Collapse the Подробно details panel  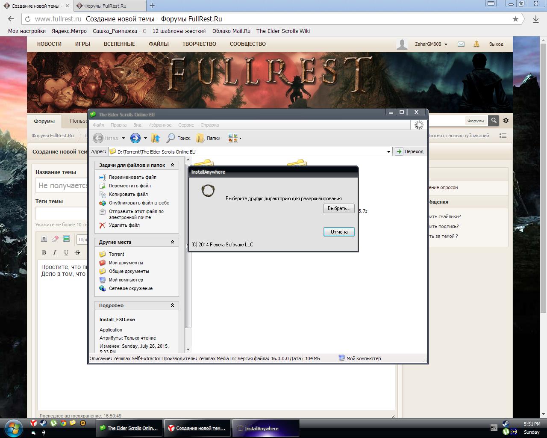click(172, 305)
